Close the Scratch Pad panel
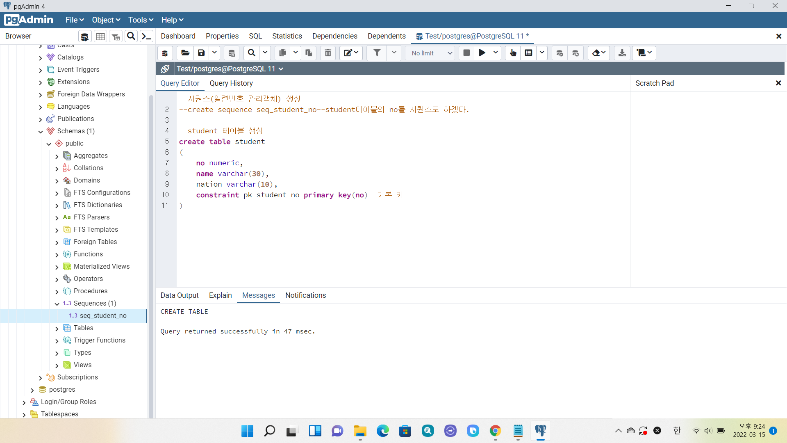This screenshot has width=787, height=443. (x=778, y=83)
